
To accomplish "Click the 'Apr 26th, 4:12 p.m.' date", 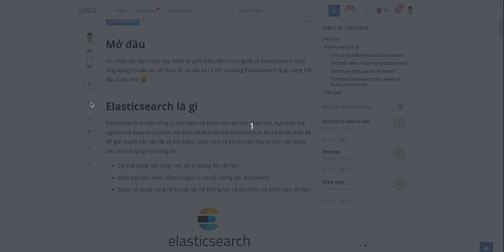I will [x=338, y=128].
